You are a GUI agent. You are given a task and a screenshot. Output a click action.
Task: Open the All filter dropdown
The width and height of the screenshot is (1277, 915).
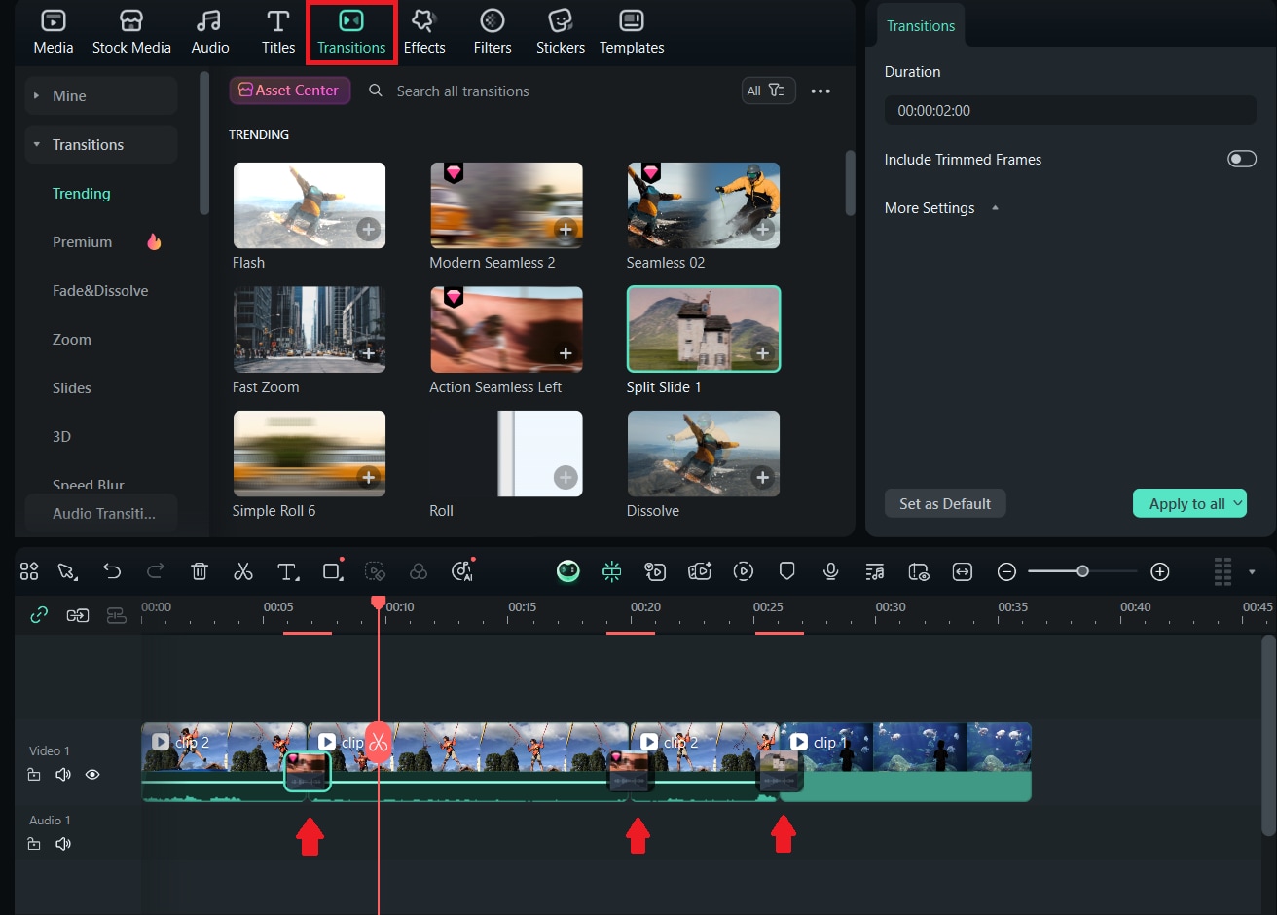pyautogui.click(x=768, y=90)
